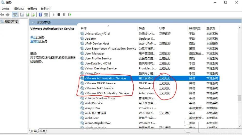Image resolution: width=242 pixels, height=135 pixels.
Task: Click the Back arrow in the toolbar
Action: click(x=2, y=15)
